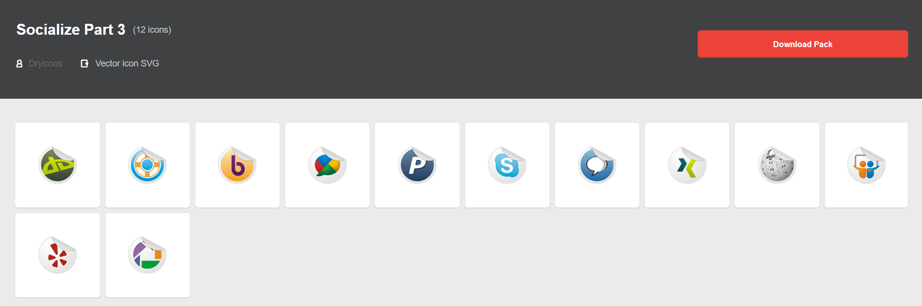
Task: Select the Skype sticker icon
Action: 507,165
